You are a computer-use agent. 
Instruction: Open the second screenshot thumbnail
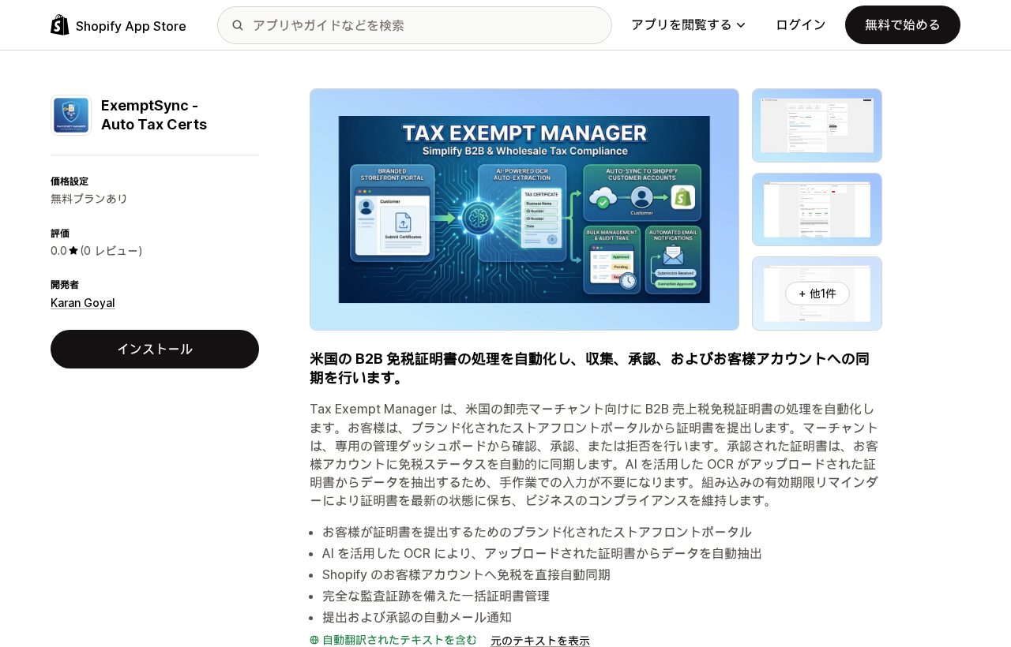click(x=817, y=209)
